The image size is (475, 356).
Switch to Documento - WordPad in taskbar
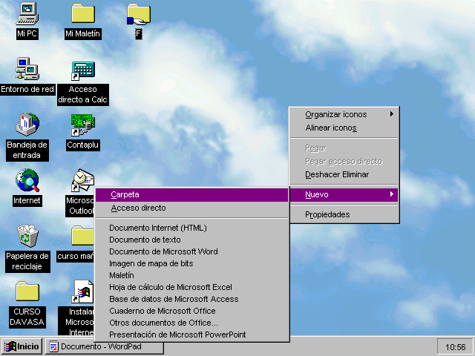click(105, 346)
